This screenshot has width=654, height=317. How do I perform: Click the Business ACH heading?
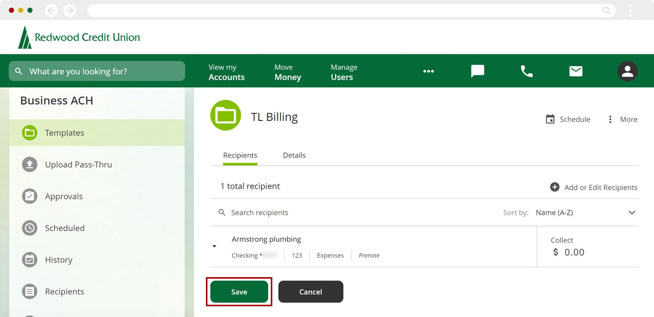point(57,101)
